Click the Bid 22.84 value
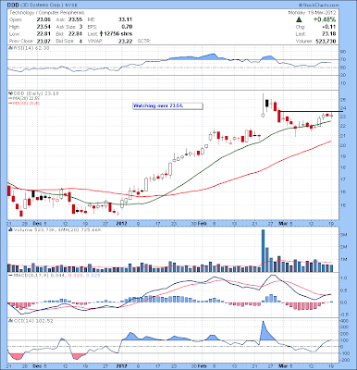Screen dimensions: 357x370 [x=75, y=34]
